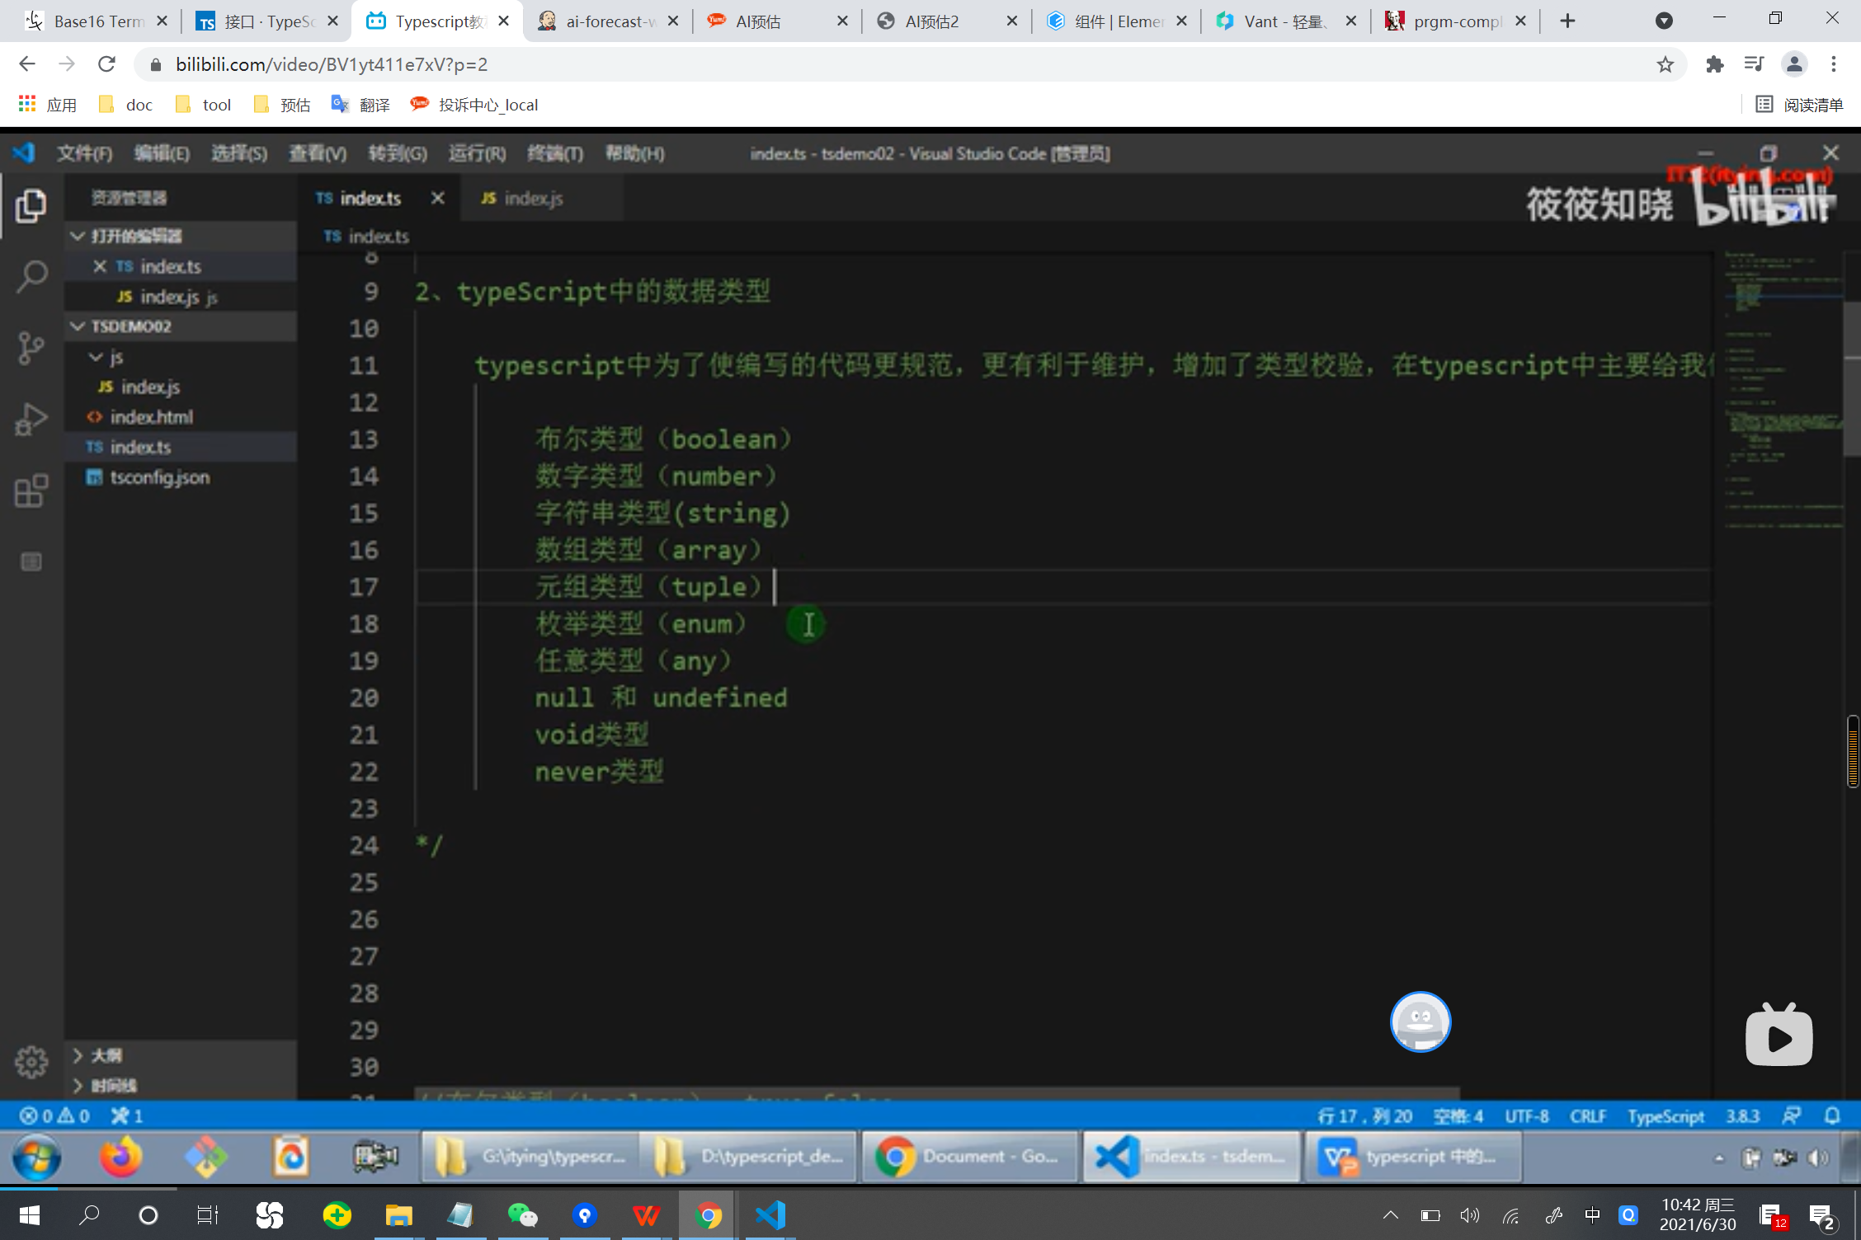Collapse the js folder in the explorer
Image resolution: width=1861 pixels, height=1240 pixels.
click(97, 357)
